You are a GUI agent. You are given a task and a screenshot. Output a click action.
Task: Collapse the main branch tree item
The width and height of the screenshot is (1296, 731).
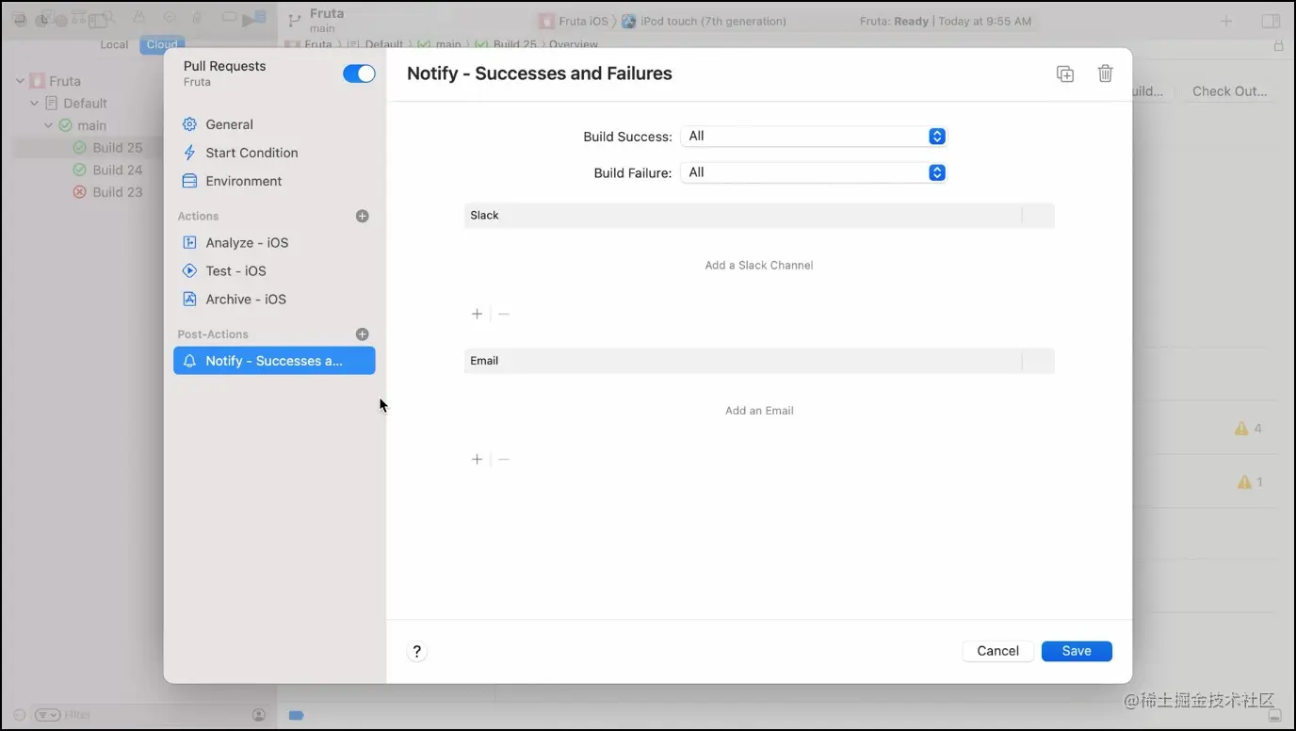[48, 125]
